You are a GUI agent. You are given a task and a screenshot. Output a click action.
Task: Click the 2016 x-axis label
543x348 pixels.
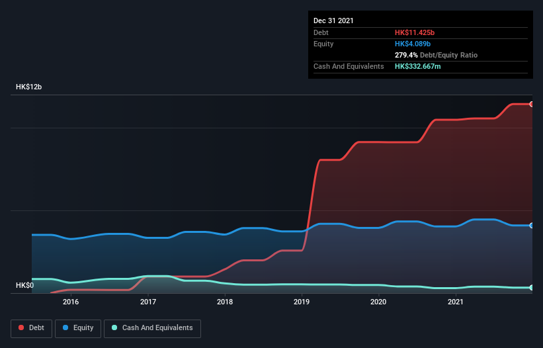(71, 302)
